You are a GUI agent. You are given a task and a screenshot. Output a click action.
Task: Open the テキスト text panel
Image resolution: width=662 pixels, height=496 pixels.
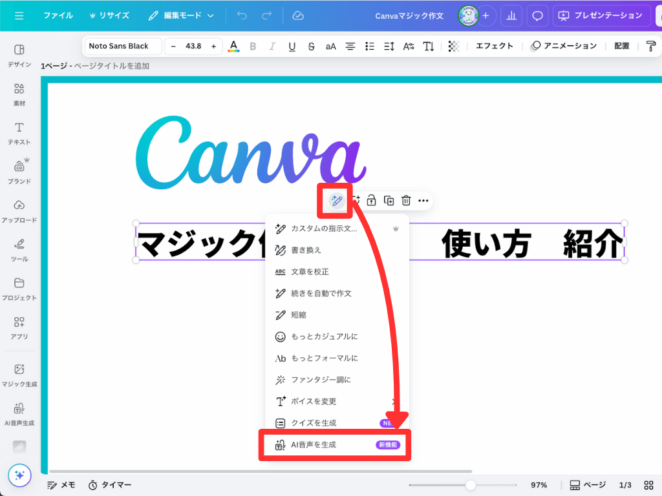point(19,133)
